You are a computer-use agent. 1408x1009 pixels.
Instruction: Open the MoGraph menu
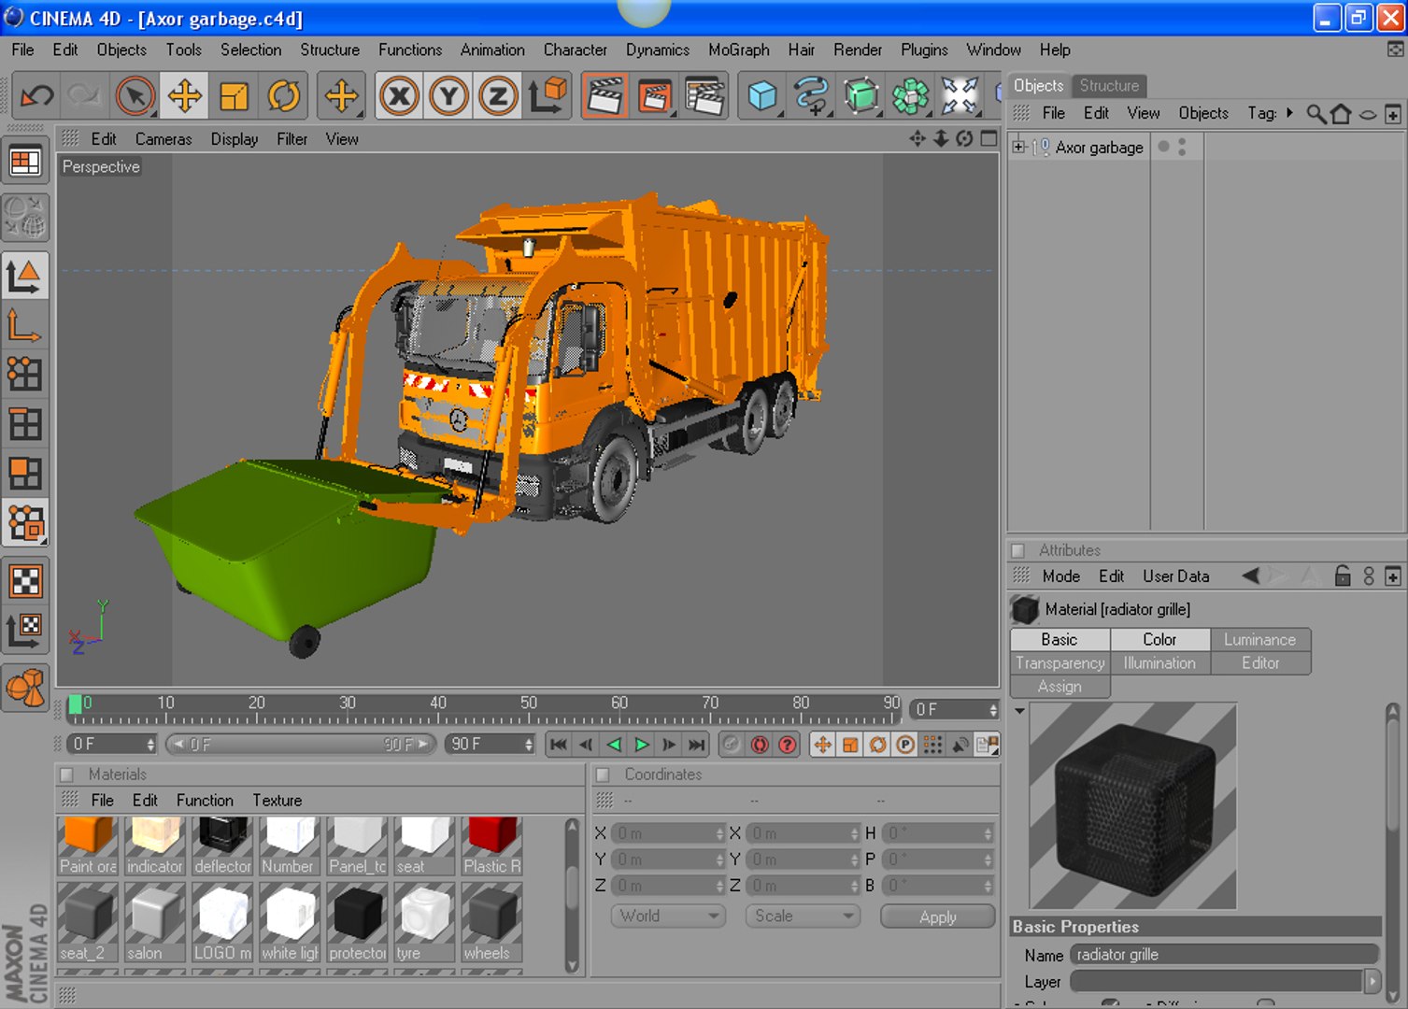(x=739, y=50)
